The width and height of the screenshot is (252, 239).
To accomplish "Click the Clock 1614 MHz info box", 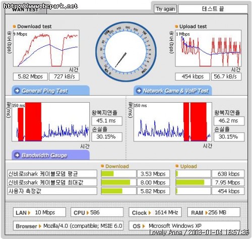I will pos(155,212).
